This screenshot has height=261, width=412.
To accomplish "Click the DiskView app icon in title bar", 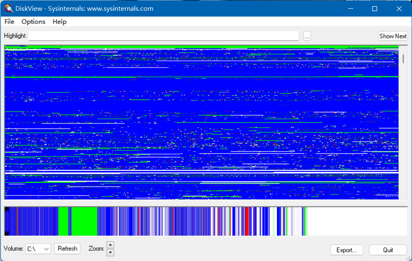I will [8, 9].
